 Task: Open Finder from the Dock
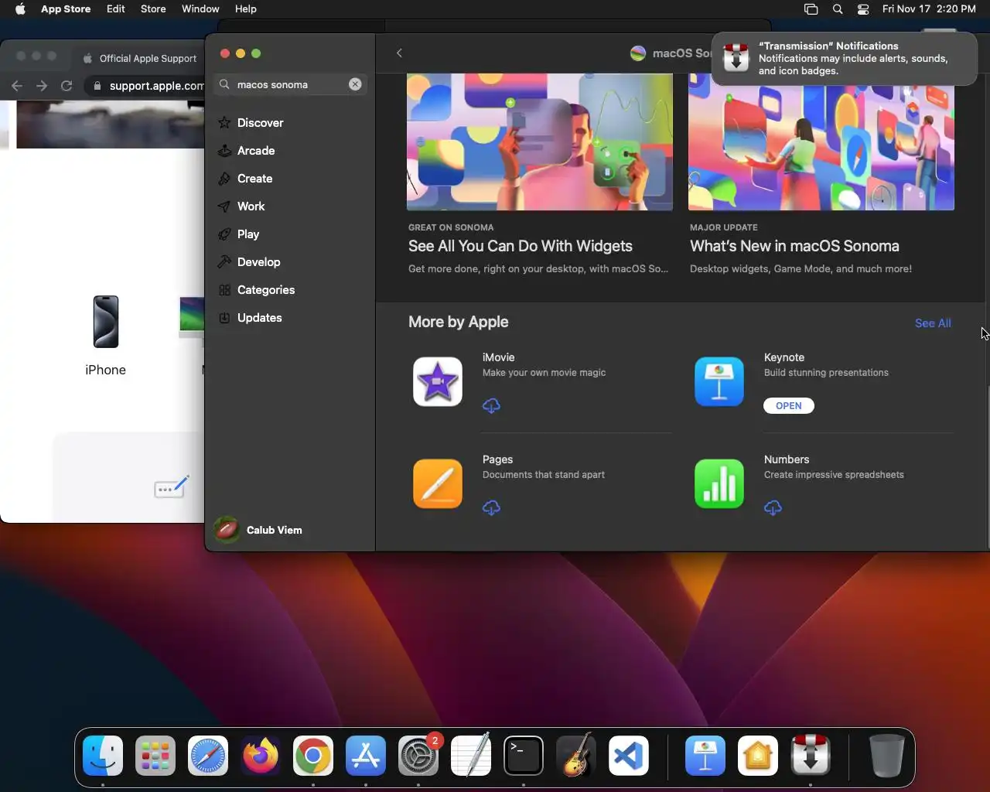[x=103, y=756]
